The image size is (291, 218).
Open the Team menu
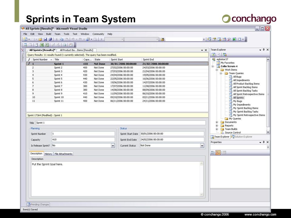[x=57, y=34]
